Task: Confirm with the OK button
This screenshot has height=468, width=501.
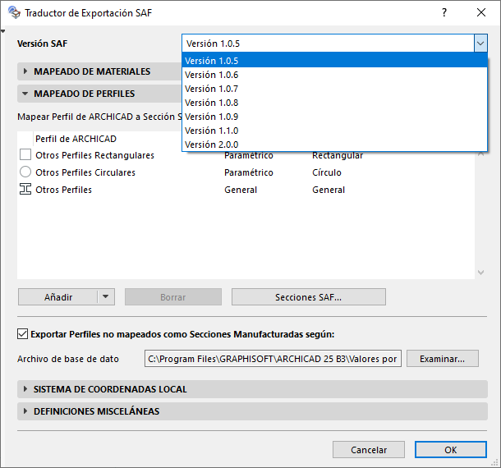Action: pos(451,449)
